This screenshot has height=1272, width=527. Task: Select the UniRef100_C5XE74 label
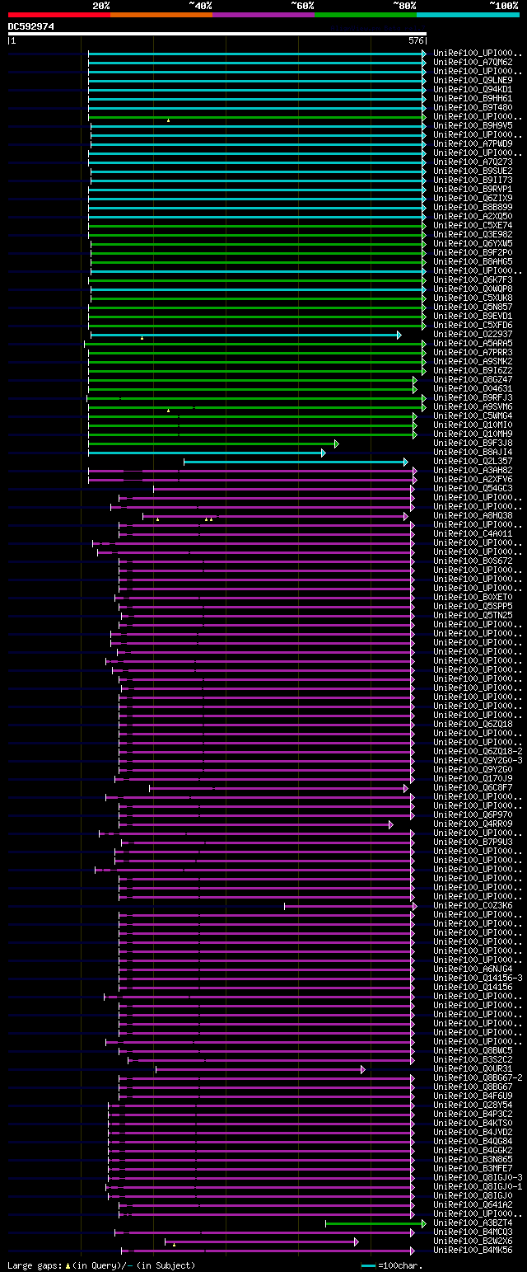(x=473, y=225)
